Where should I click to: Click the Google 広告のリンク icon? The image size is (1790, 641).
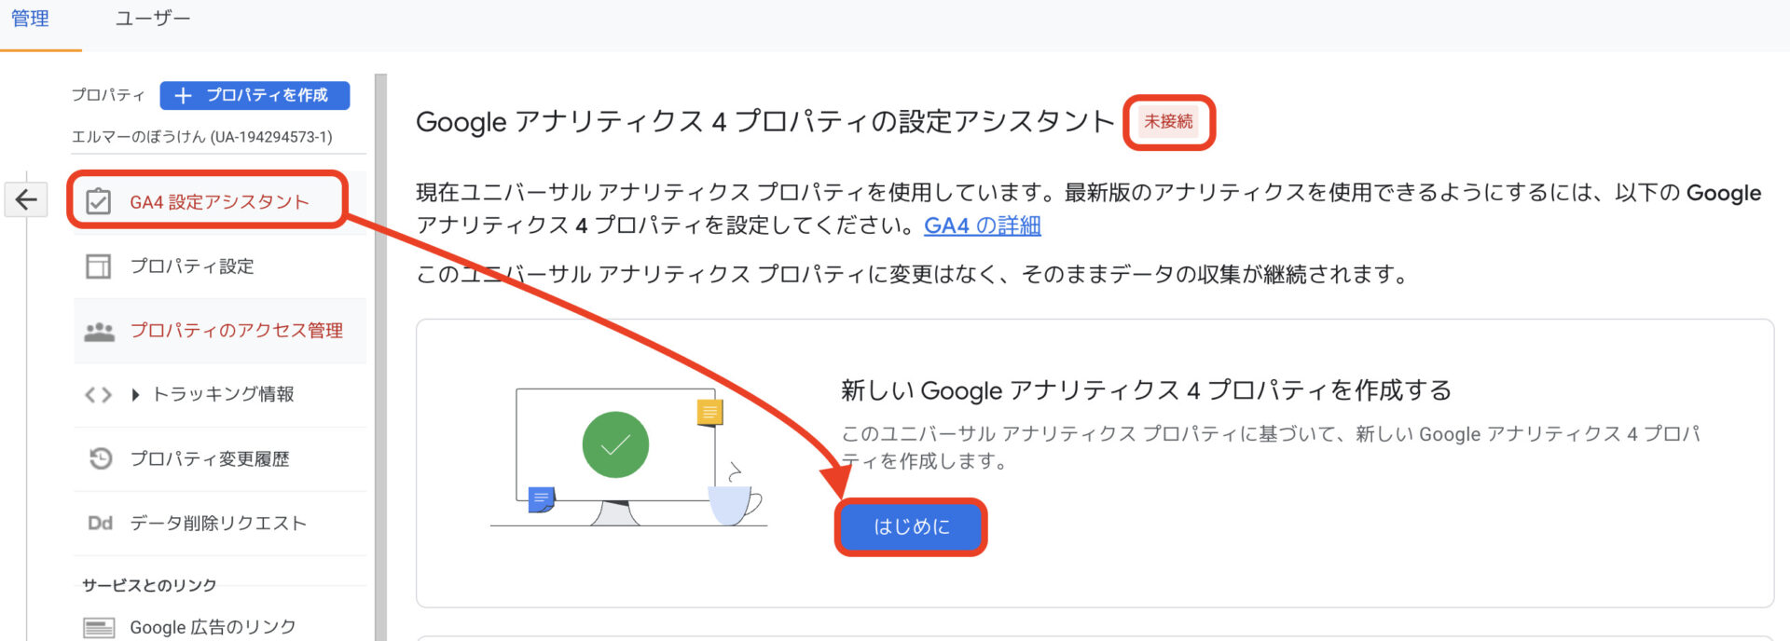[99, 628]
